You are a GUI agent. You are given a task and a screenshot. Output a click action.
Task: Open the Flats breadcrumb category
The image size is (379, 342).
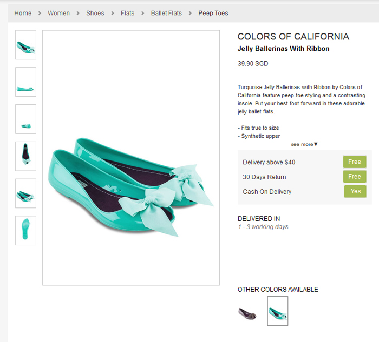pos(128,13)
